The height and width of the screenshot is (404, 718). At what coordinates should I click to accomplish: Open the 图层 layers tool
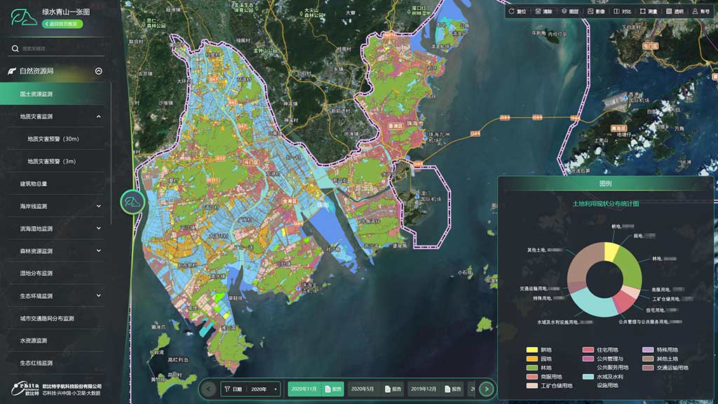coord(569,11)
